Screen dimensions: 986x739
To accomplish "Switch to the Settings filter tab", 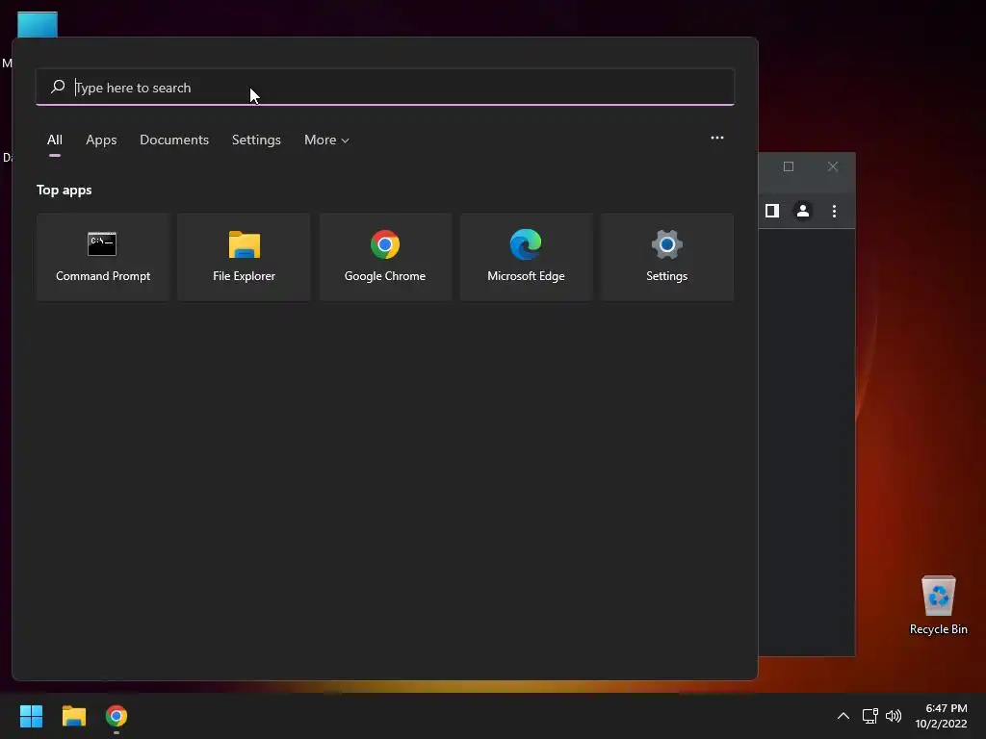I will coord(256,140).
